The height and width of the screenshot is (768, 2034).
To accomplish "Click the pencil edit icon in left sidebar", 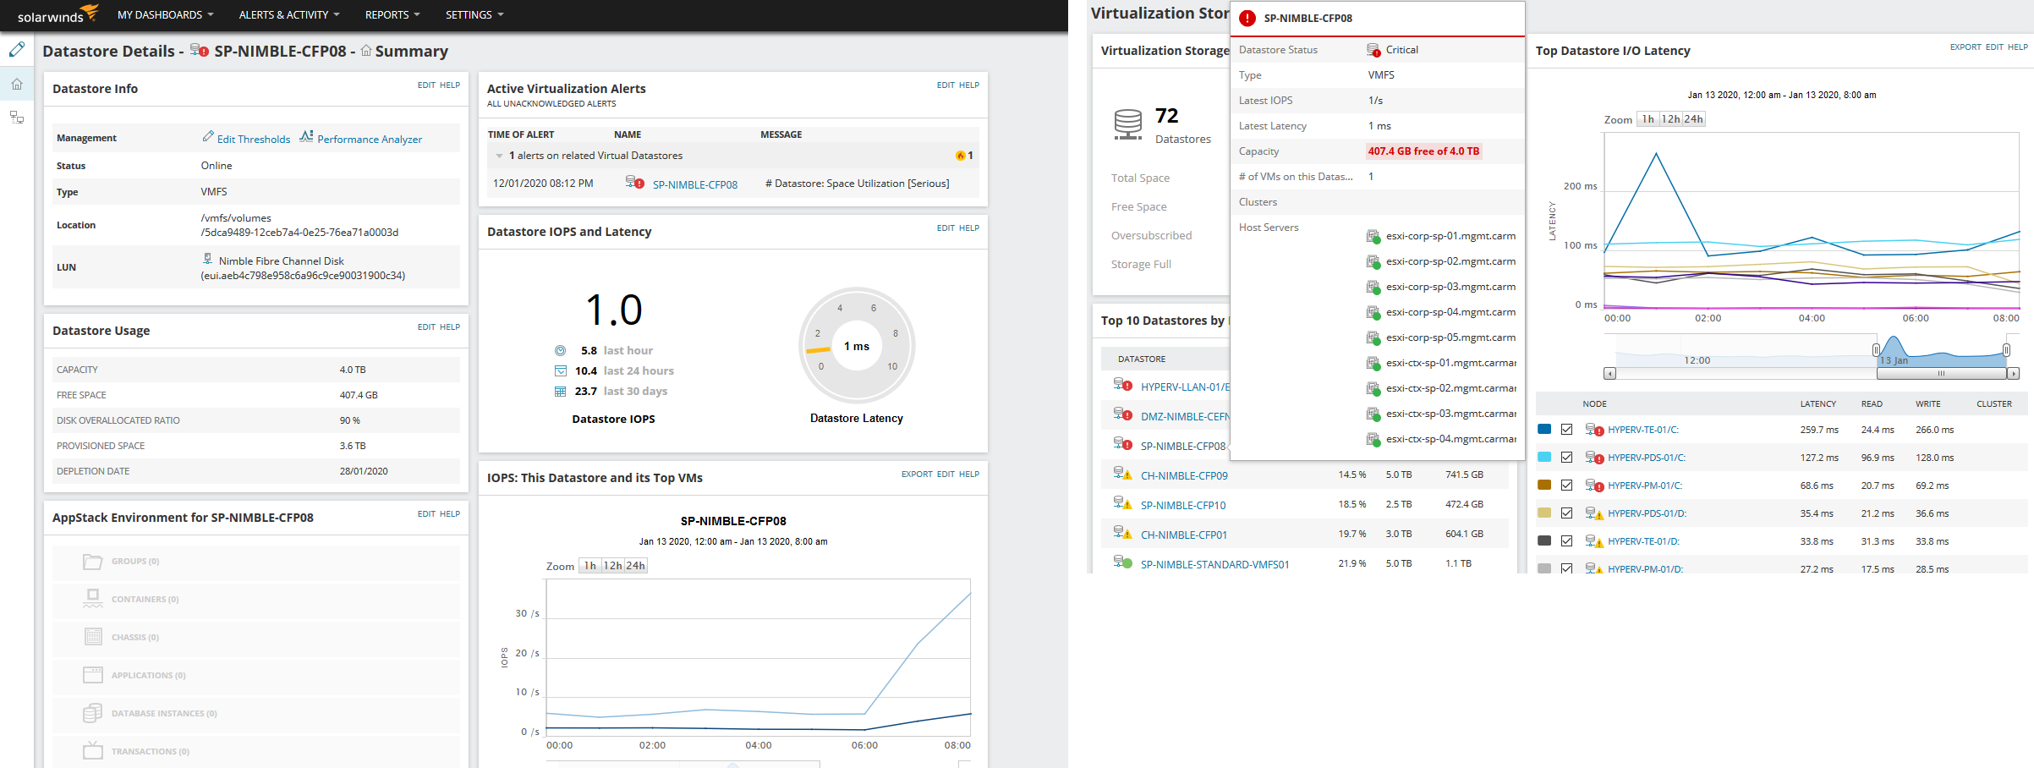I will point(17,50).
